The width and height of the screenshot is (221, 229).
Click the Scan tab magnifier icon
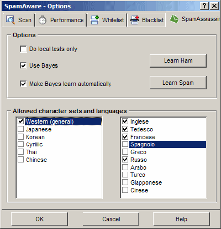10,20
